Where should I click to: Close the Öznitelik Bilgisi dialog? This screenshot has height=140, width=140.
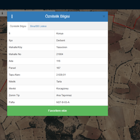pyautogui.click(x=104, y=16)
